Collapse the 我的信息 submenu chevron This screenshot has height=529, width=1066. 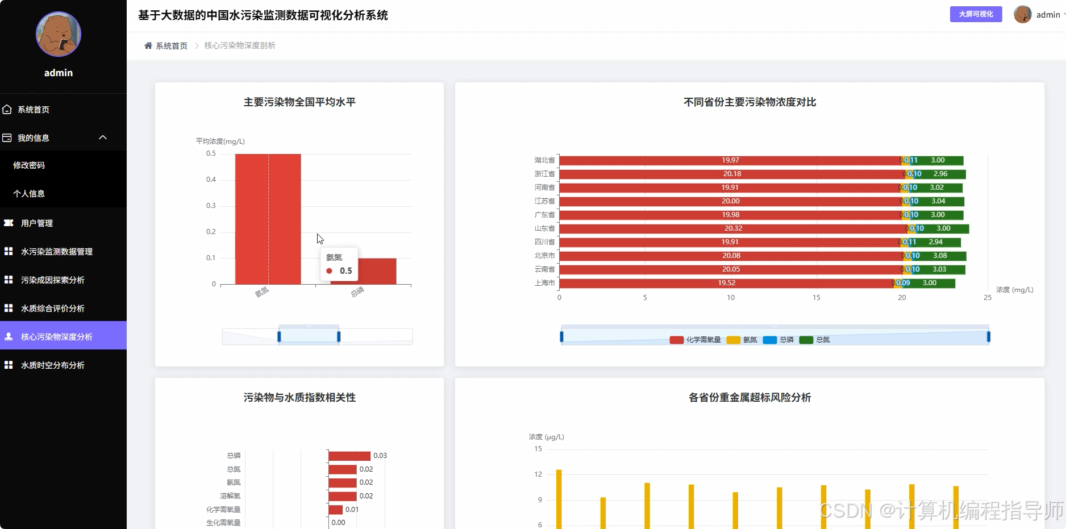pyautogui.click(x=103, y=138)
